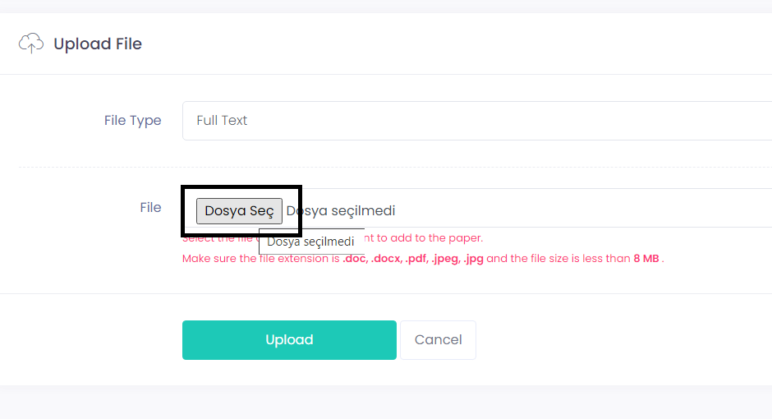This screenshot has width=772, height=419.
Task: Click the Dosya seçilmedi status beside the button
Action: coord(341,210)
